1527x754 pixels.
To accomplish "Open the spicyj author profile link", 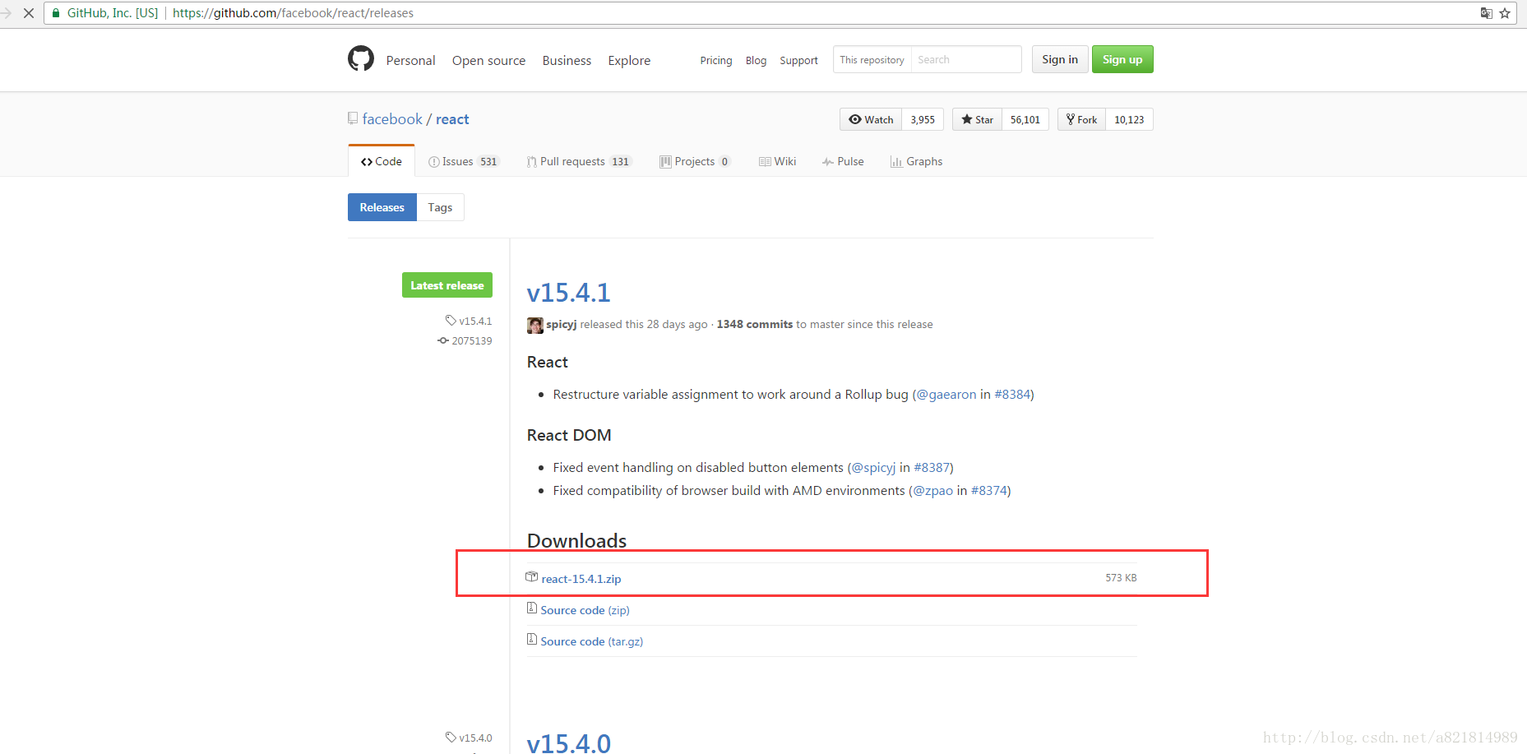I will coord(562,324).
